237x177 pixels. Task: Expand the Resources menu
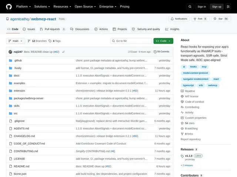[62, 7]
